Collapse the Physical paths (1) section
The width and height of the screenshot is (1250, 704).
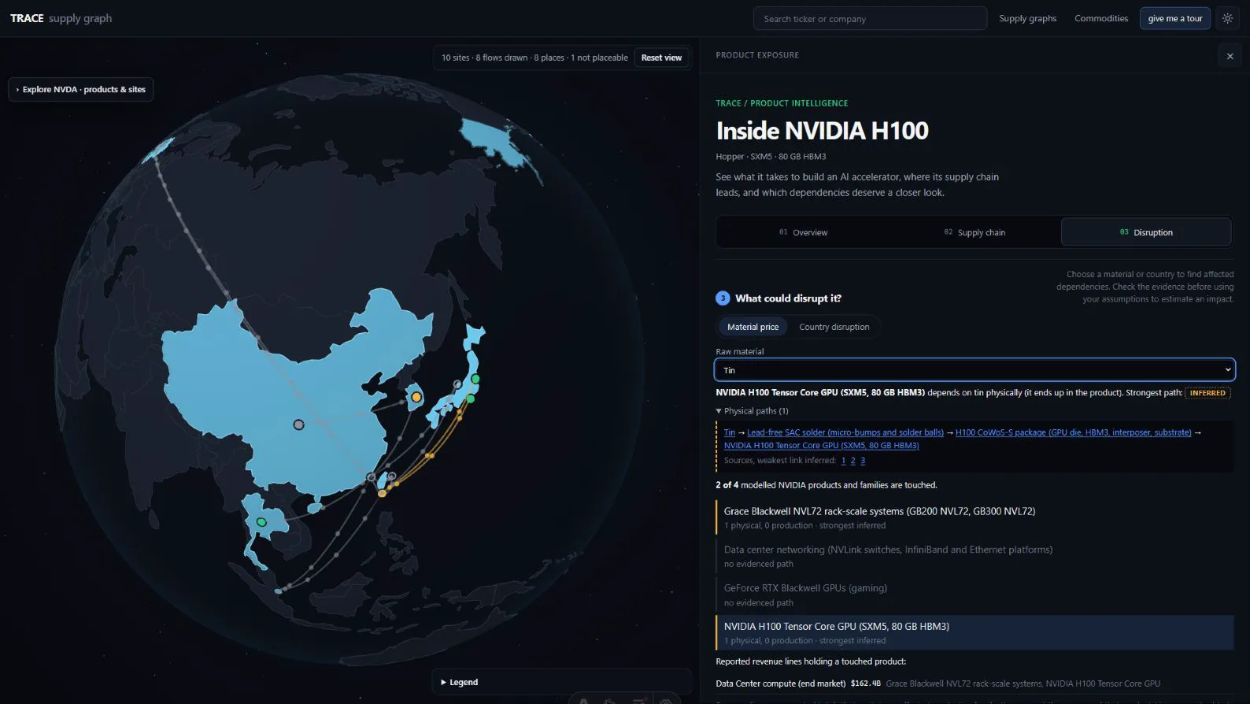752,411
